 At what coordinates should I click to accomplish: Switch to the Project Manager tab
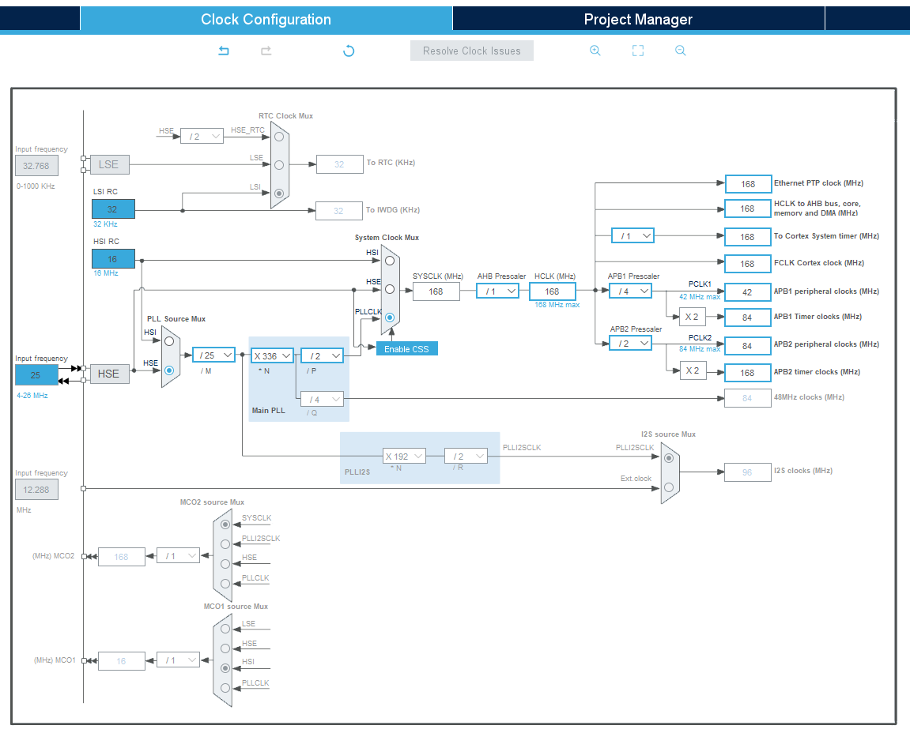pos(638,19)
